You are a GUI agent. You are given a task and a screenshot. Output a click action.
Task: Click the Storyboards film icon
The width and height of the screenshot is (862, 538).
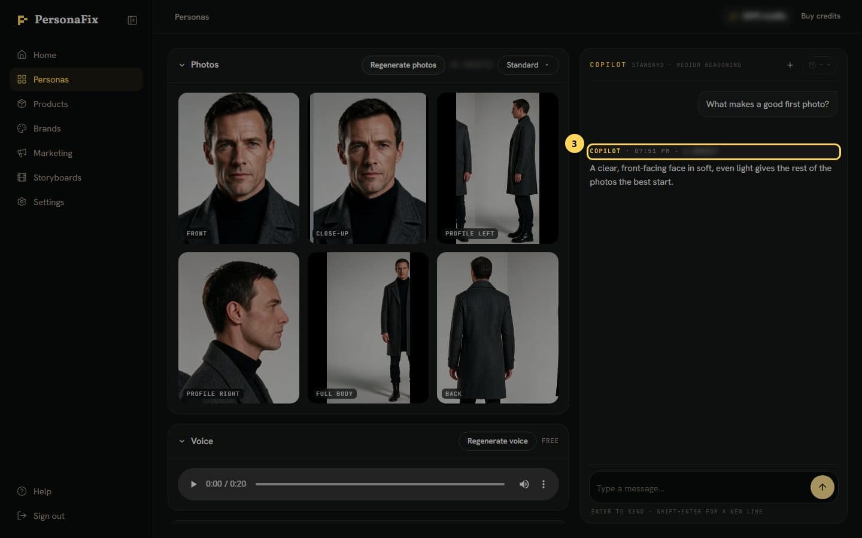[22, 178]
